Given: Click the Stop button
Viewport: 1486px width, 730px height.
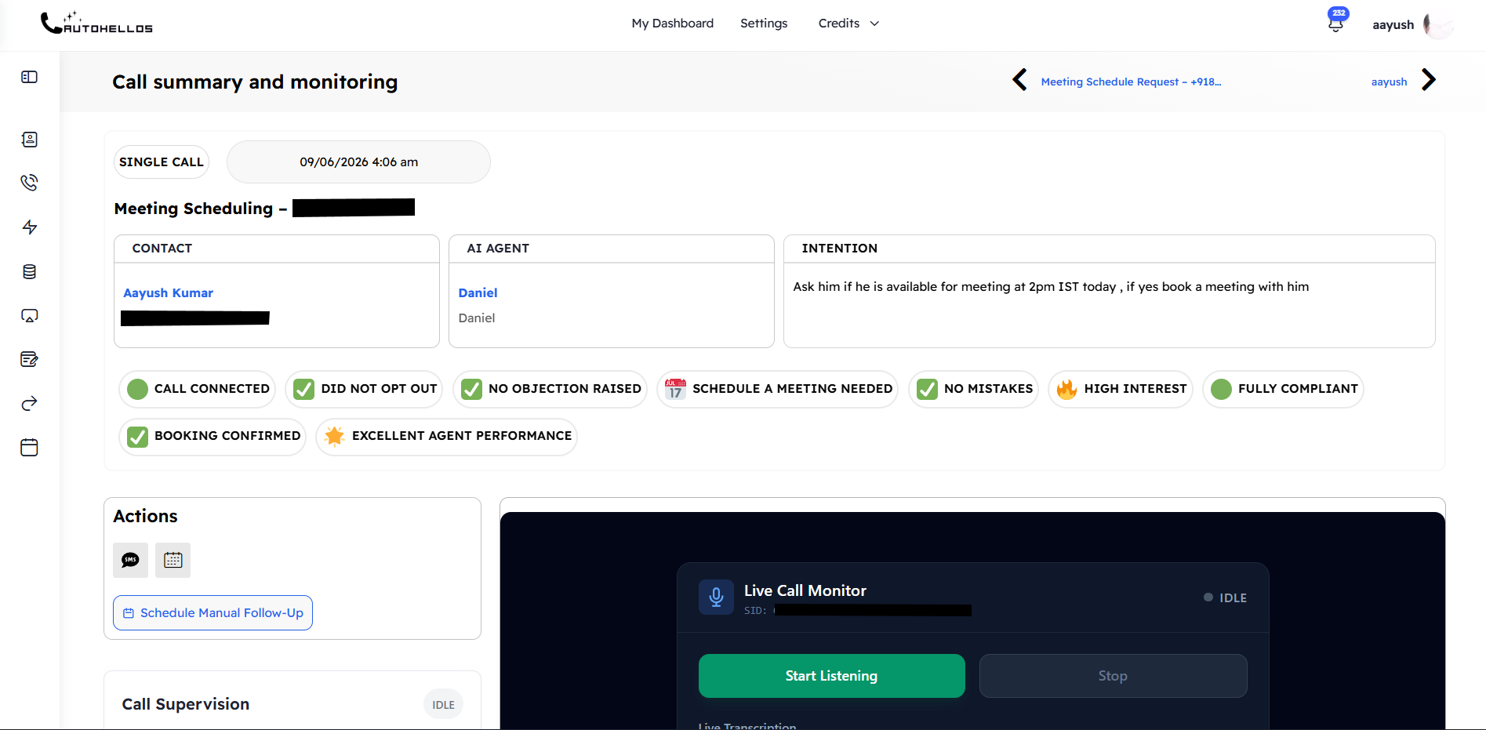Looking at the screenshot, I should pos(1114,676).
